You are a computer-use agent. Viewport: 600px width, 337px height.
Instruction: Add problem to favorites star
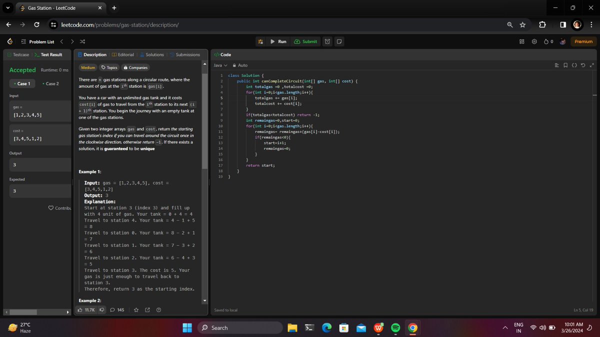(136, 310)
